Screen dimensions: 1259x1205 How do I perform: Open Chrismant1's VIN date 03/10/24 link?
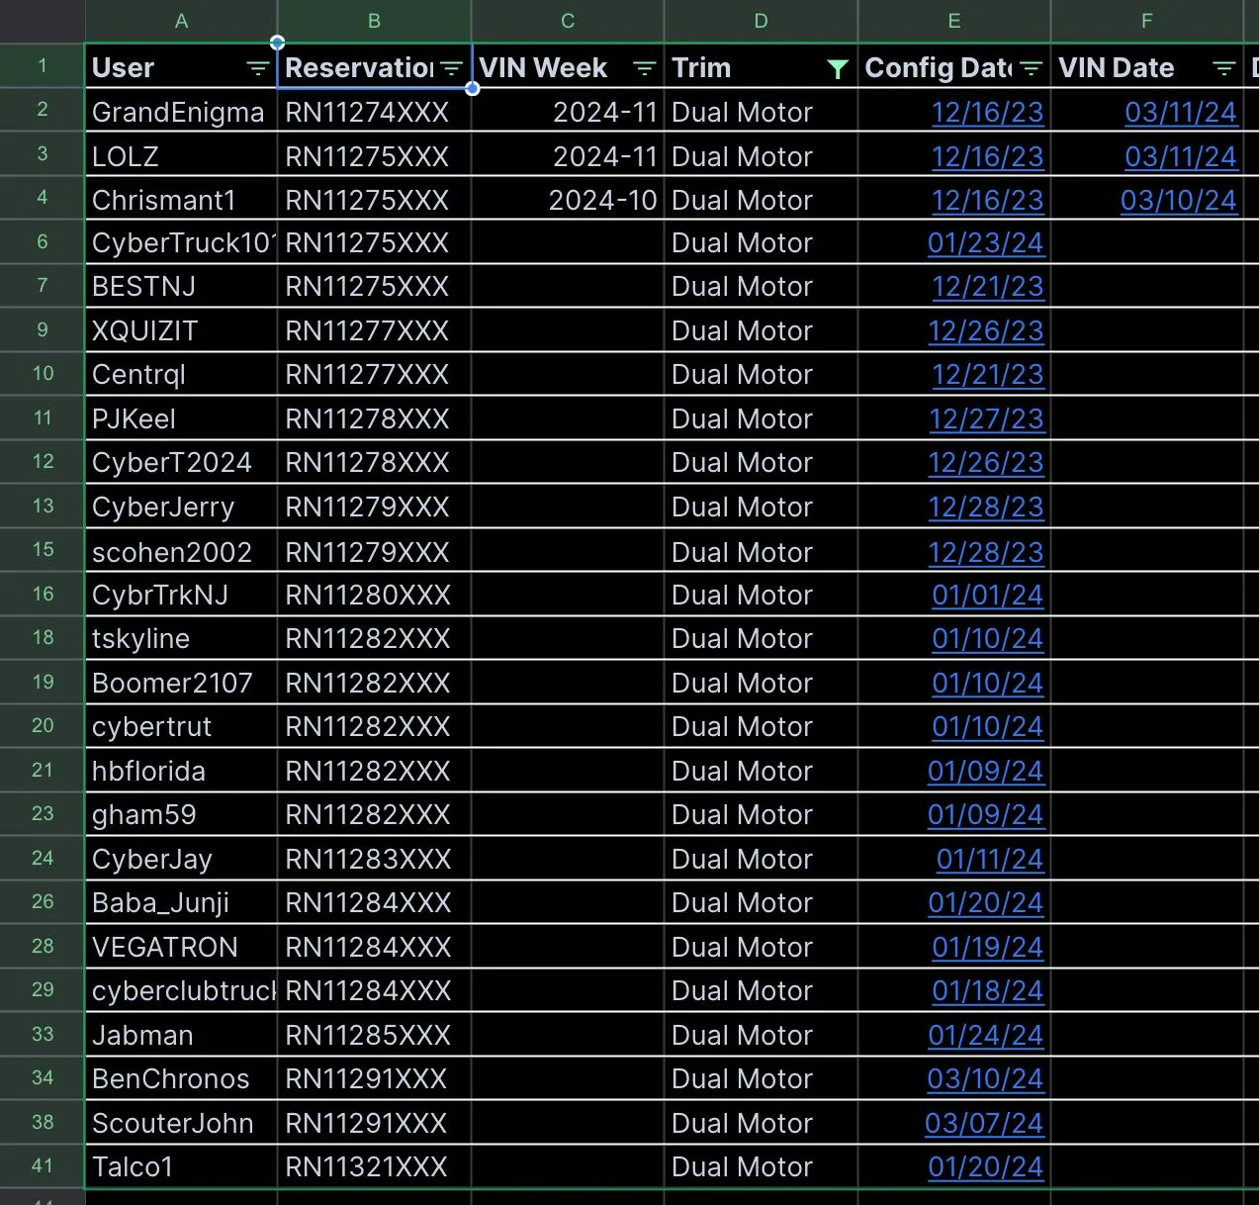click(1179, 200)
